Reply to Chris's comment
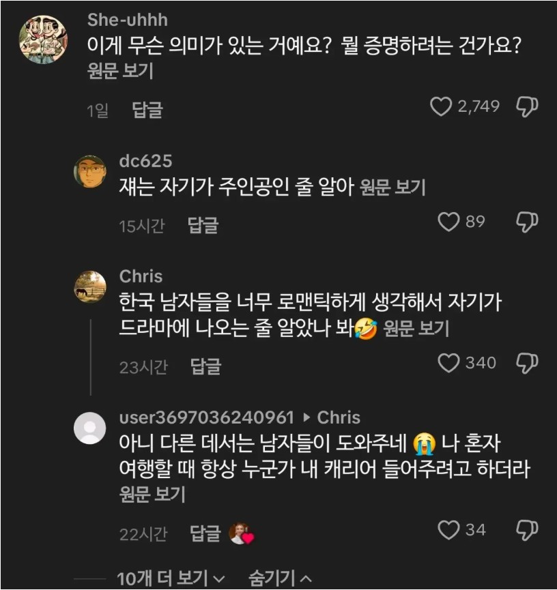The width and height of the screenshot is (557, 590). [205, 367]
